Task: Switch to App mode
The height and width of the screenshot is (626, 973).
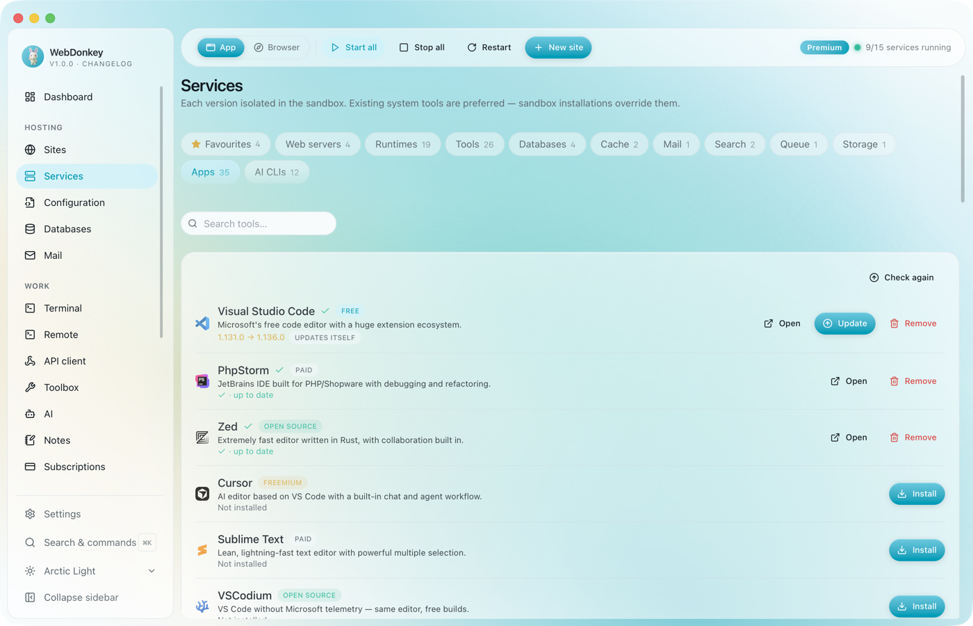Action: click(221, 47)
